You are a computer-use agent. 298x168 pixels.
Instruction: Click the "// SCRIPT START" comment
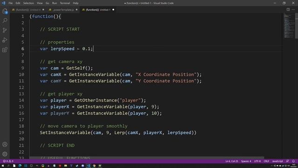(60, 29)
